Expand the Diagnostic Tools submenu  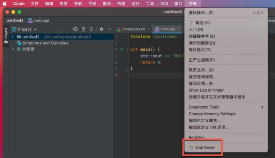pyautogui.click(x=226, y=107)
